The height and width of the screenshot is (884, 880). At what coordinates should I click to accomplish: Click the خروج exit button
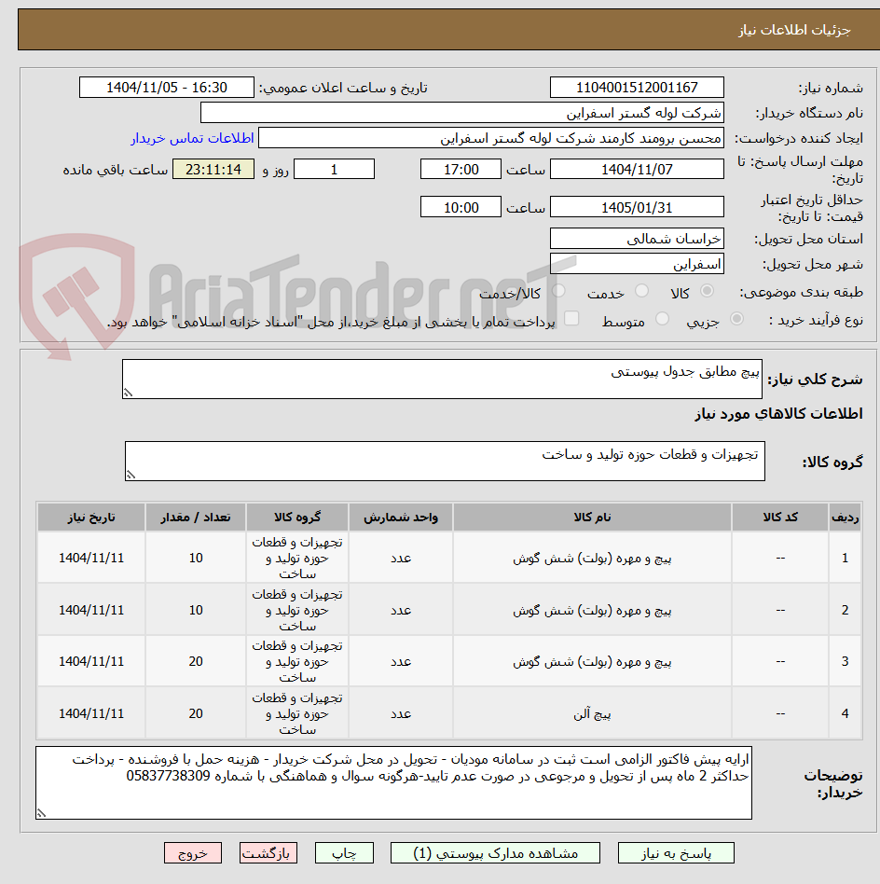pos(193,853)
